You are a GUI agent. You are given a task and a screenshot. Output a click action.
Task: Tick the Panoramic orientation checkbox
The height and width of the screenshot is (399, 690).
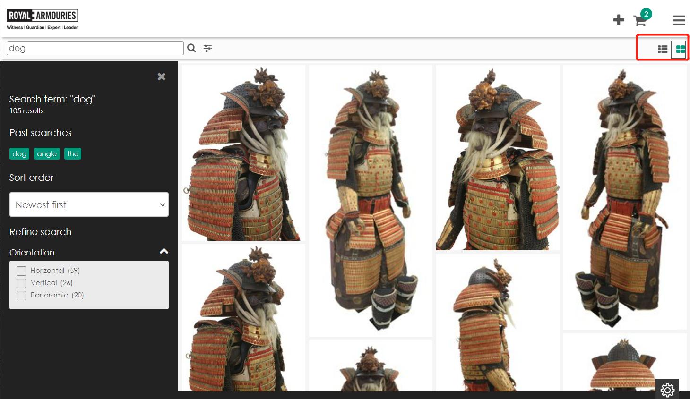pos(21,296)
